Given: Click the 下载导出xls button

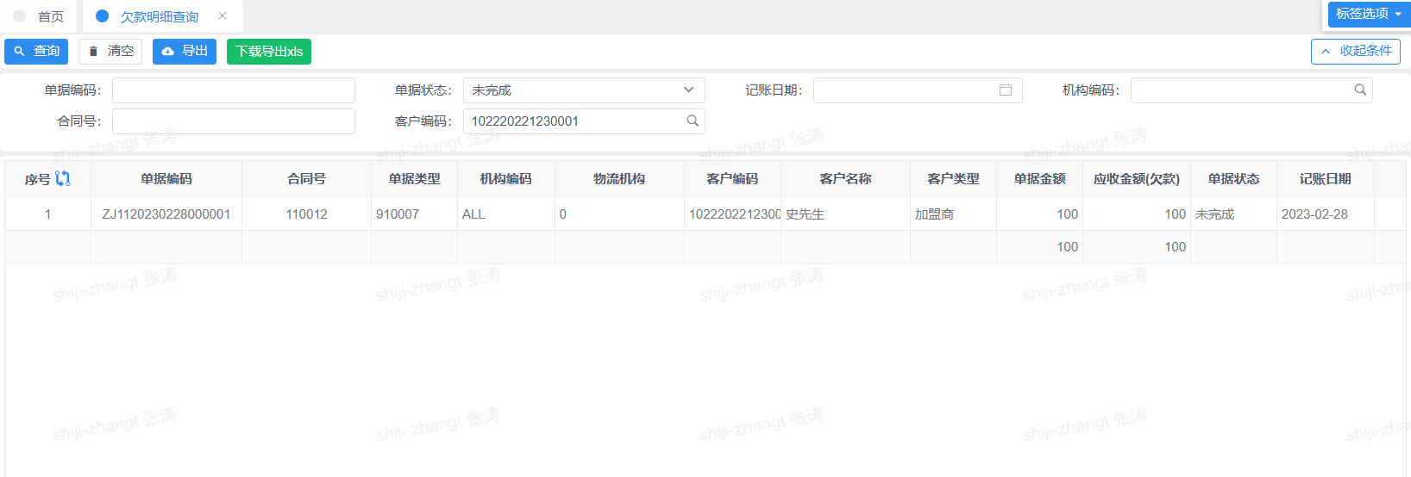Looking at the screenshot, I should tap(269, 52).
